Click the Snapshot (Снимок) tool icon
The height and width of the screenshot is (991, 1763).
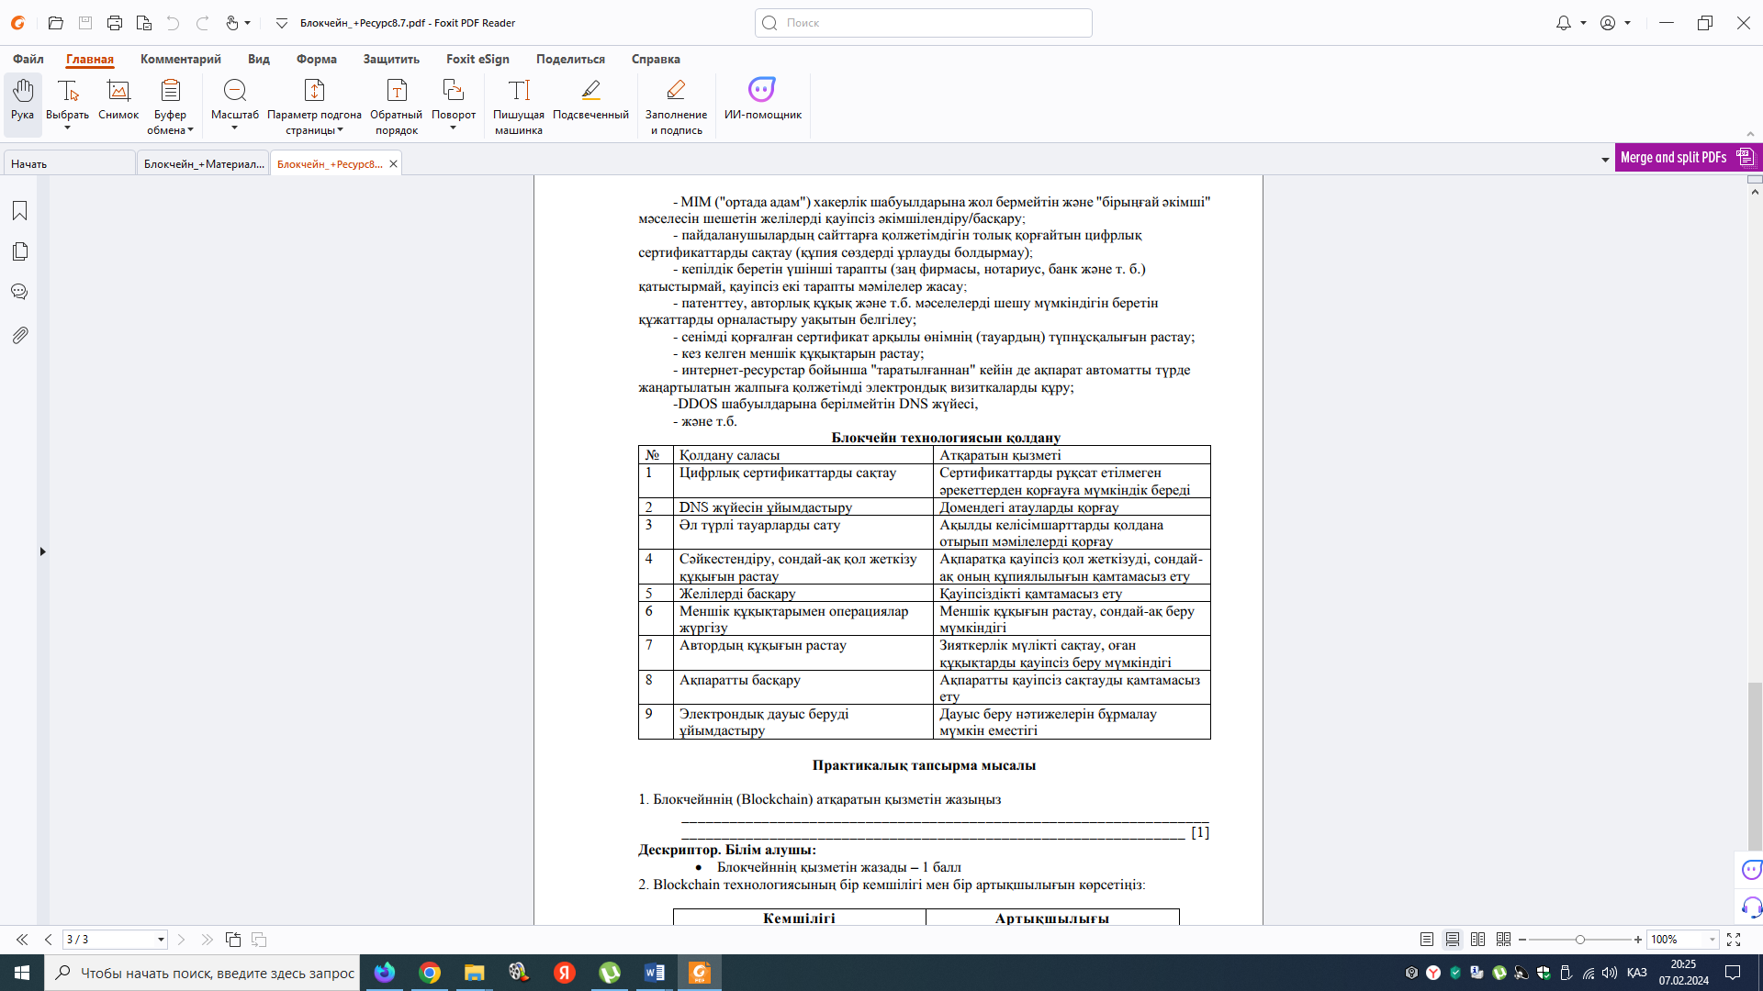tap(118, 91)
